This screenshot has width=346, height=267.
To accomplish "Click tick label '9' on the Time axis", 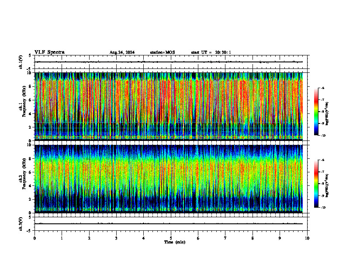I will (280, 238).
